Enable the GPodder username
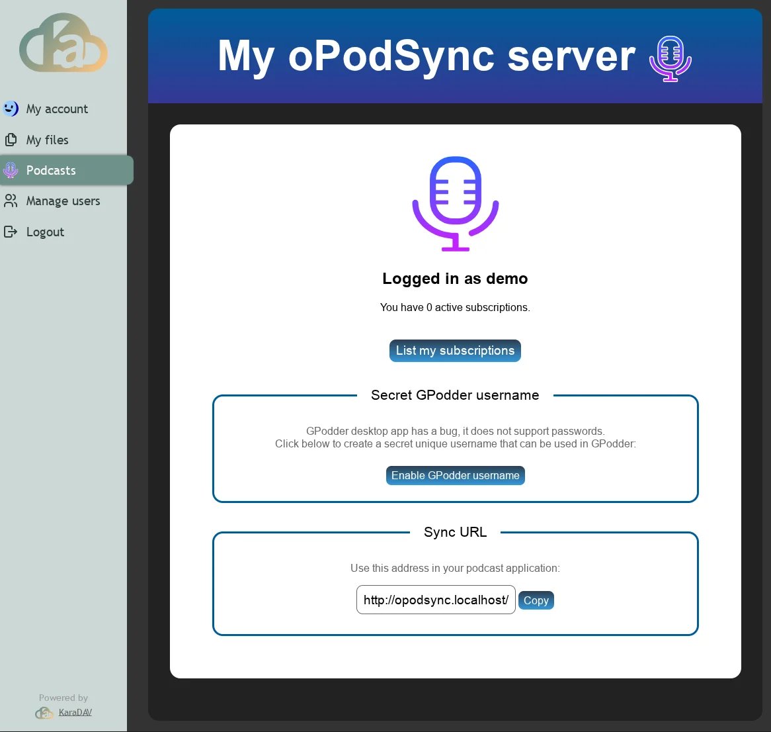This screenshot has height=732, width=771. tap(455, 475)
